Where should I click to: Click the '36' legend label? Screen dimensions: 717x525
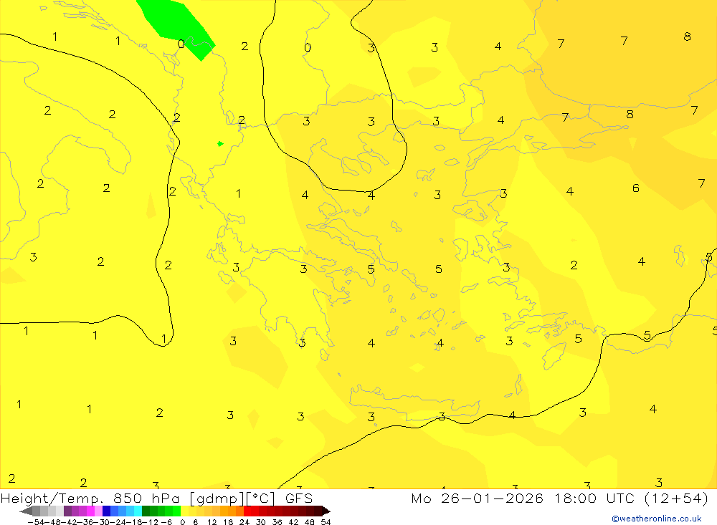point(277,522)
